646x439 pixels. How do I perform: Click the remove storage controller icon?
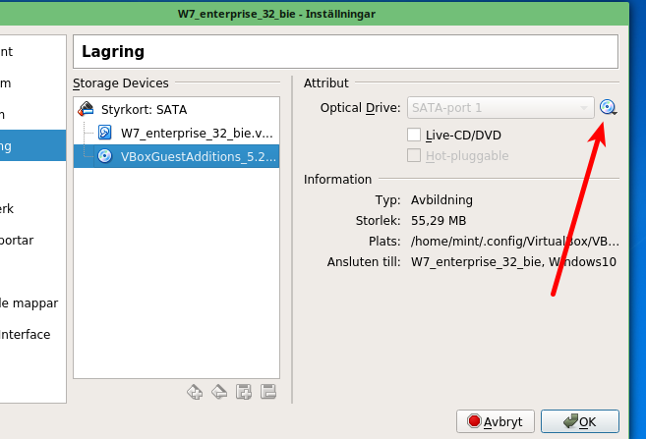[219, 392]
